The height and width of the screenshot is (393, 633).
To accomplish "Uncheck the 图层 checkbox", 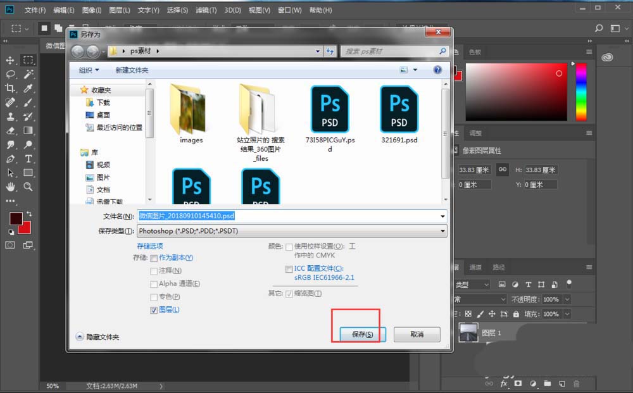I will [153, 309].
